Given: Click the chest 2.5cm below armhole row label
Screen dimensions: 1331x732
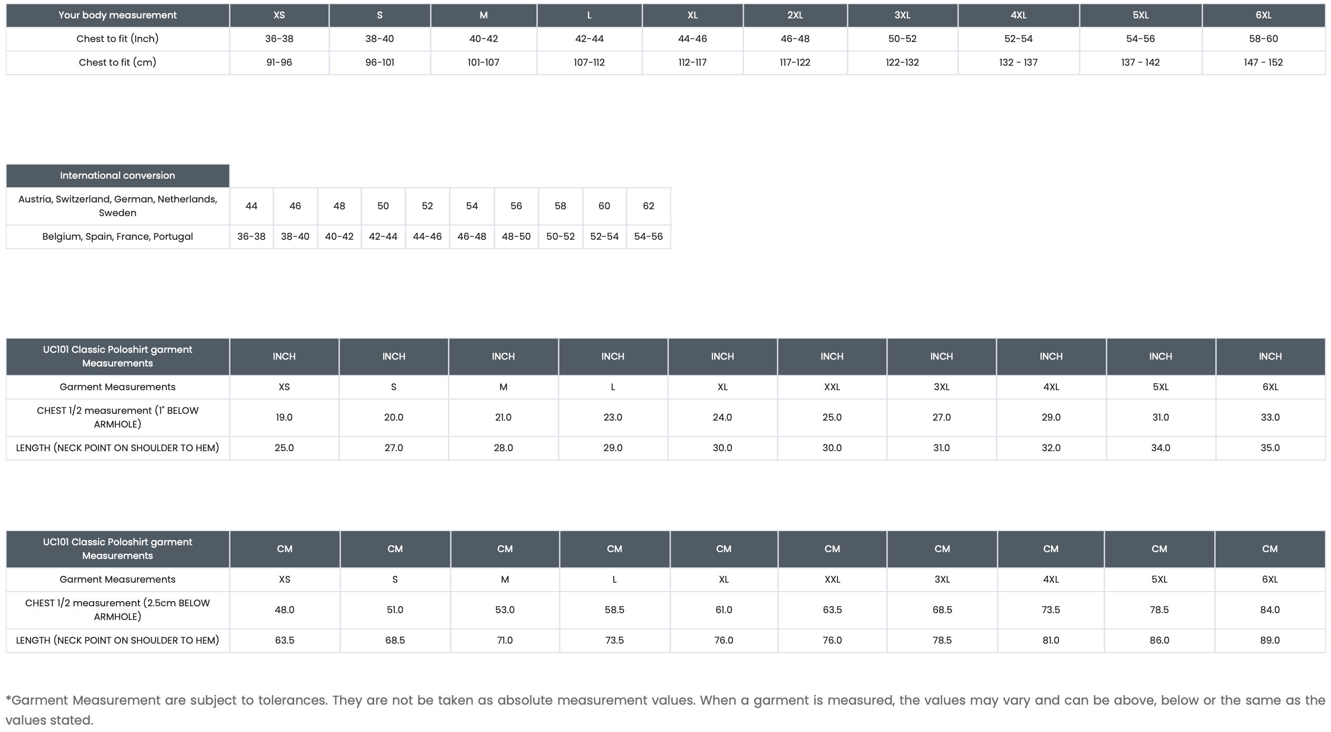Looking at the screenshot, I should click(x=117, y=610).
